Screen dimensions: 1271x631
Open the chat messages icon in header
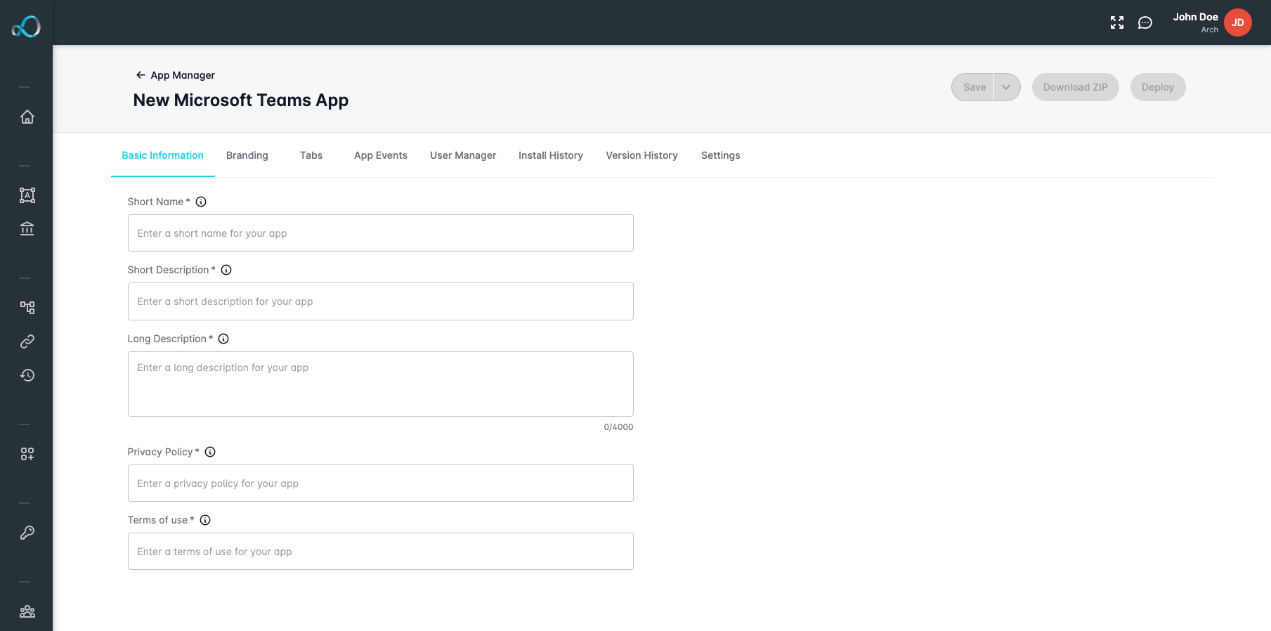(1145, 22)
